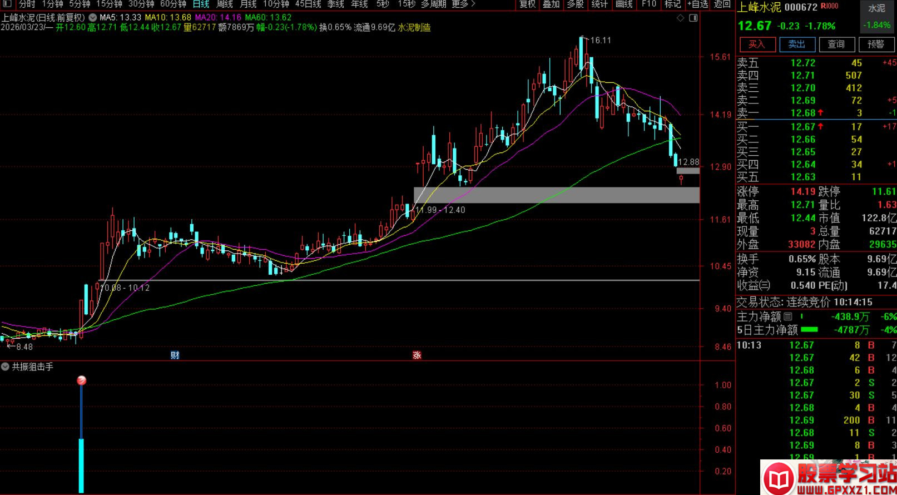Click the red 买入 buy button
The image size is (897, 495).
[x=757, y=44]
